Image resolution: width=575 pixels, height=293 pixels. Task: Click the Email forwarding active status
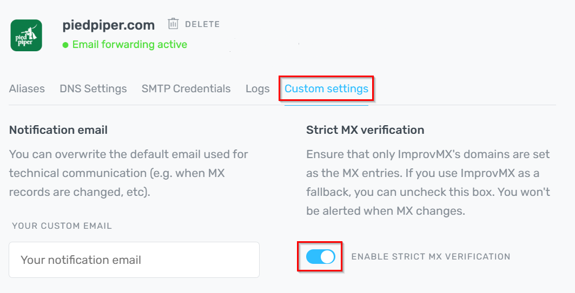pos(130,45)
